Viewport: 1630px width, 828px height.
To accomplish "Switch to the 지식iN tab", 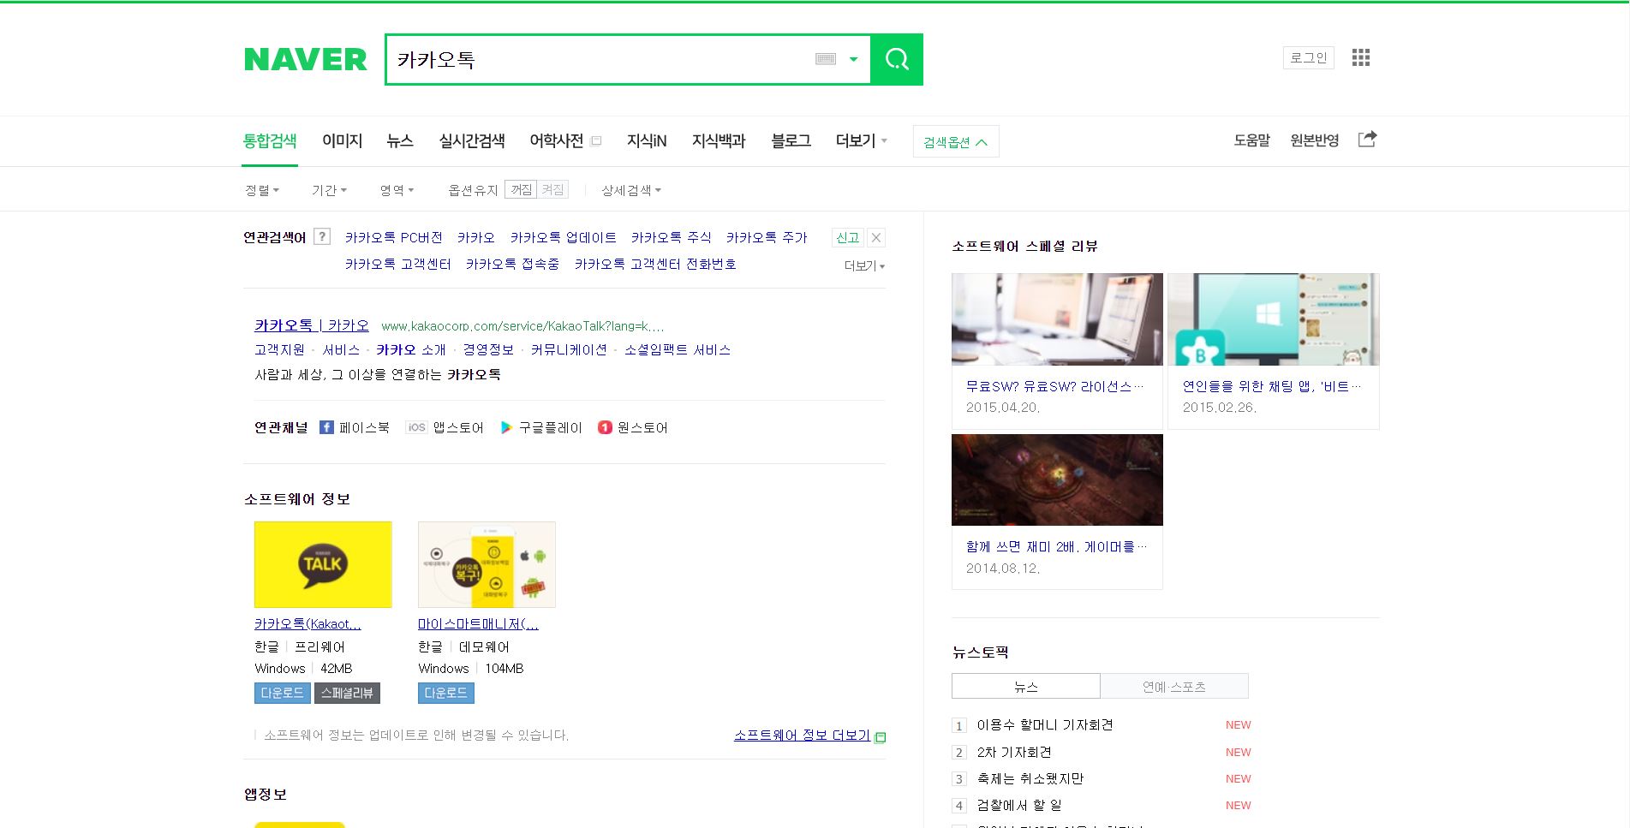I will point(647,140).
